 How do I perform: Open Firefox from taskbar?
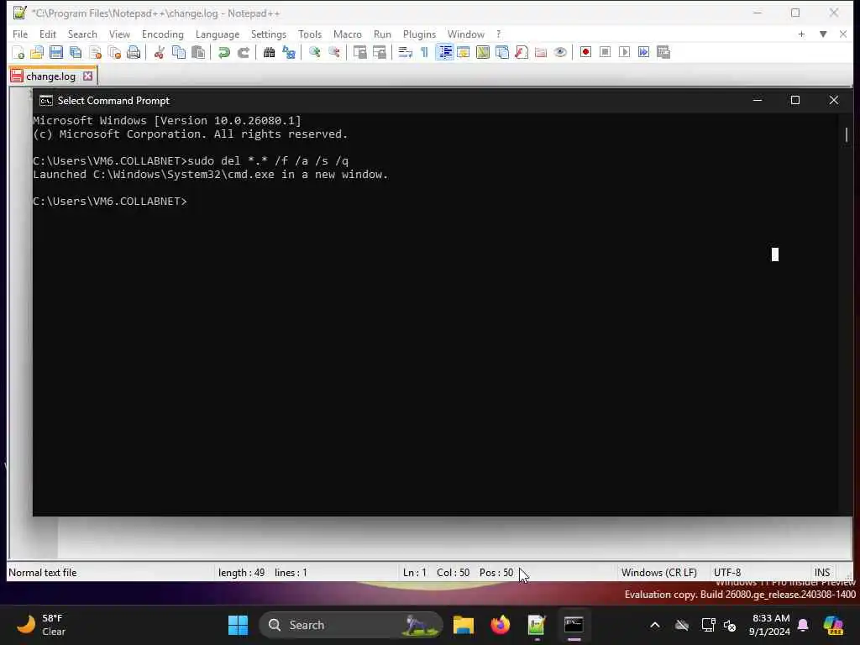[501, 625]
